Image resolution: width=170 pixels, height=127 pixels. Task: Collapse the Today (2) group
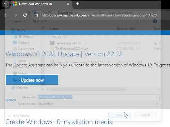(x=48, y=37)
